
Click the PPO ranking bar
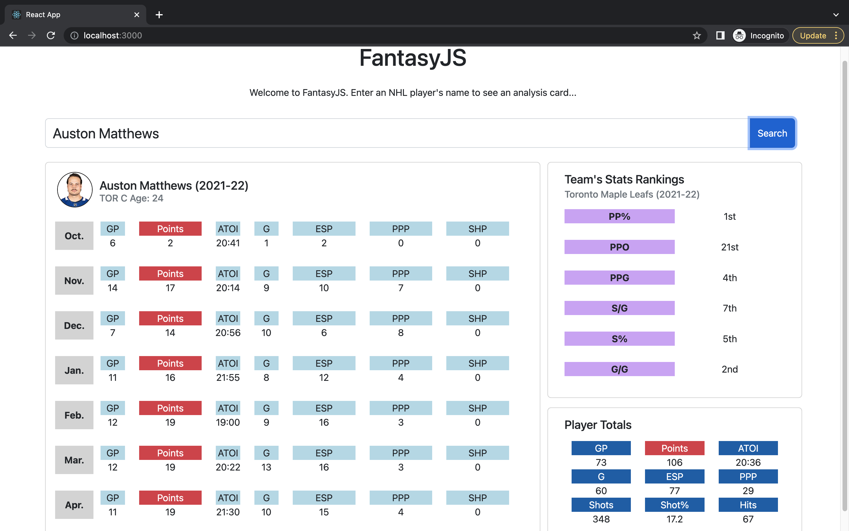click(x=619, y=247)
